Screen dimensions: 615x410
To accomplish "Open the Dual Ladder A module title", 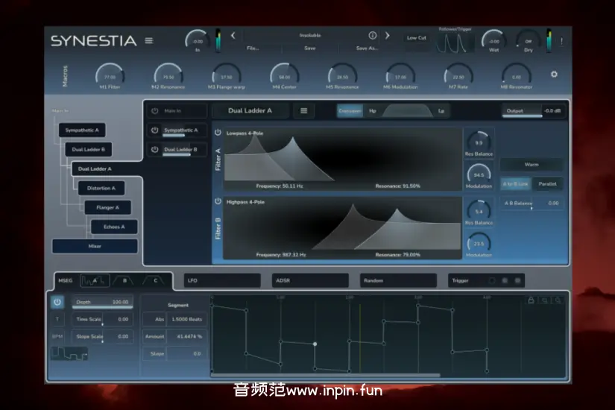I will point(250,110).
